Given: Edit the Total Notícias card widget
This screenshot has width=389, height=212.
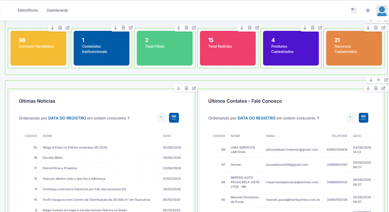Looking at the screenshot, I should coord(257,28).
